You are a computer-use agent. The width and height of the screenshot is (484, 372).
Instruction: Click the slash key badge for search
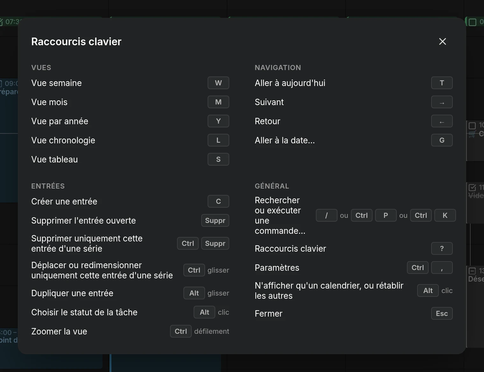pos(326,215)
